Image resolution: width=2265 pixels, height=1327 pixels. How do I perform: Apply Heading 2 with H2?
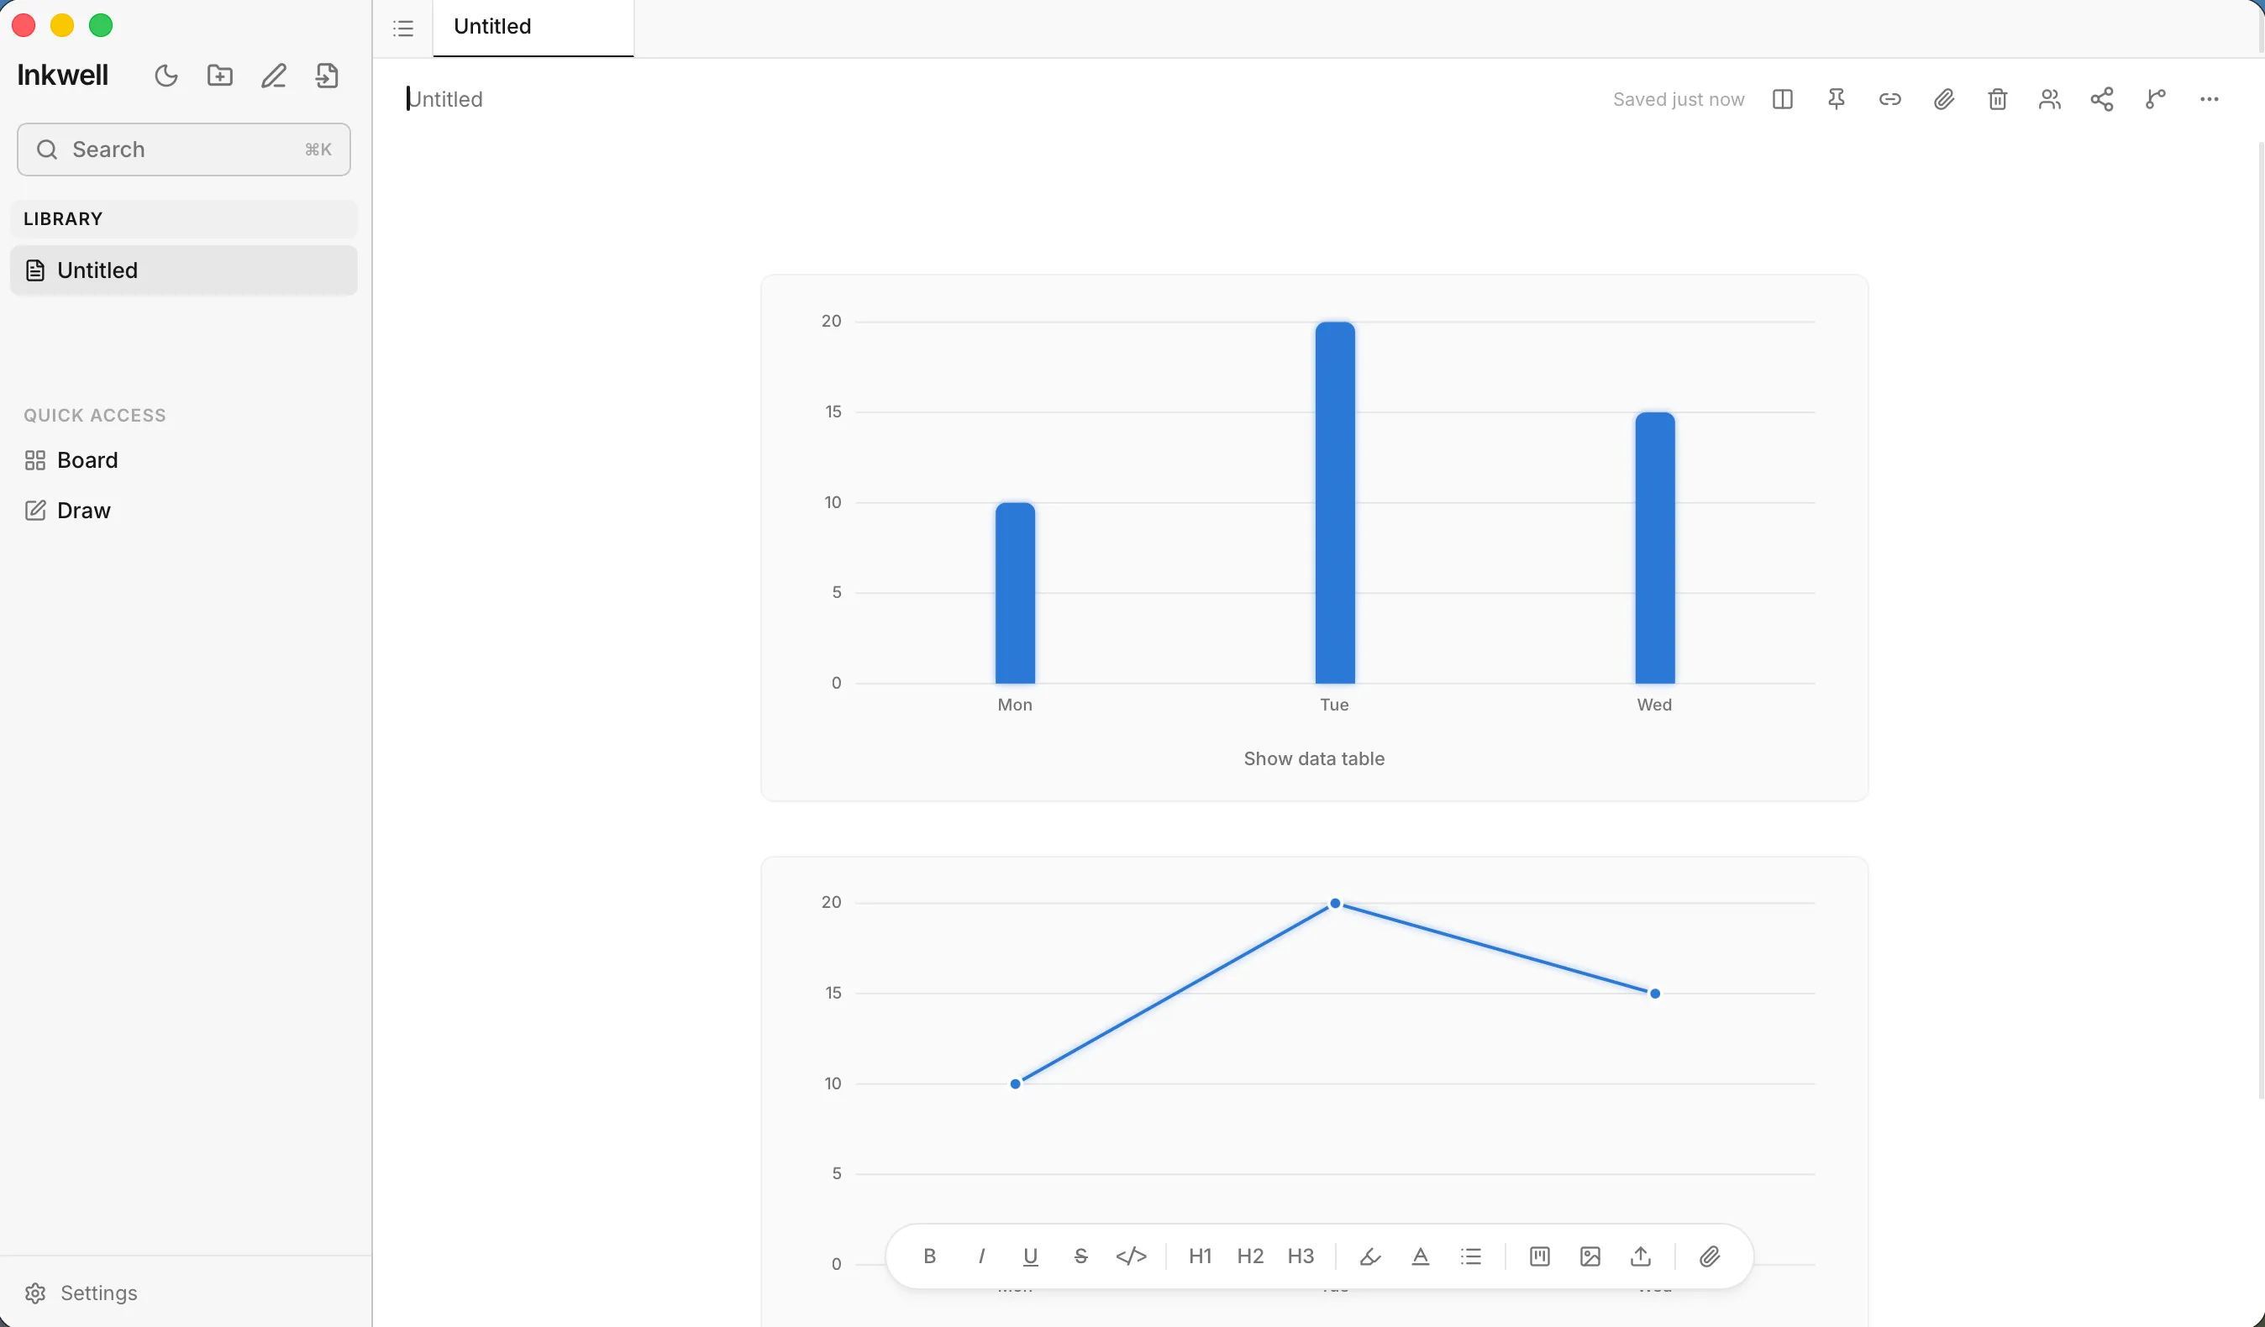[x=1250, y=1256]
